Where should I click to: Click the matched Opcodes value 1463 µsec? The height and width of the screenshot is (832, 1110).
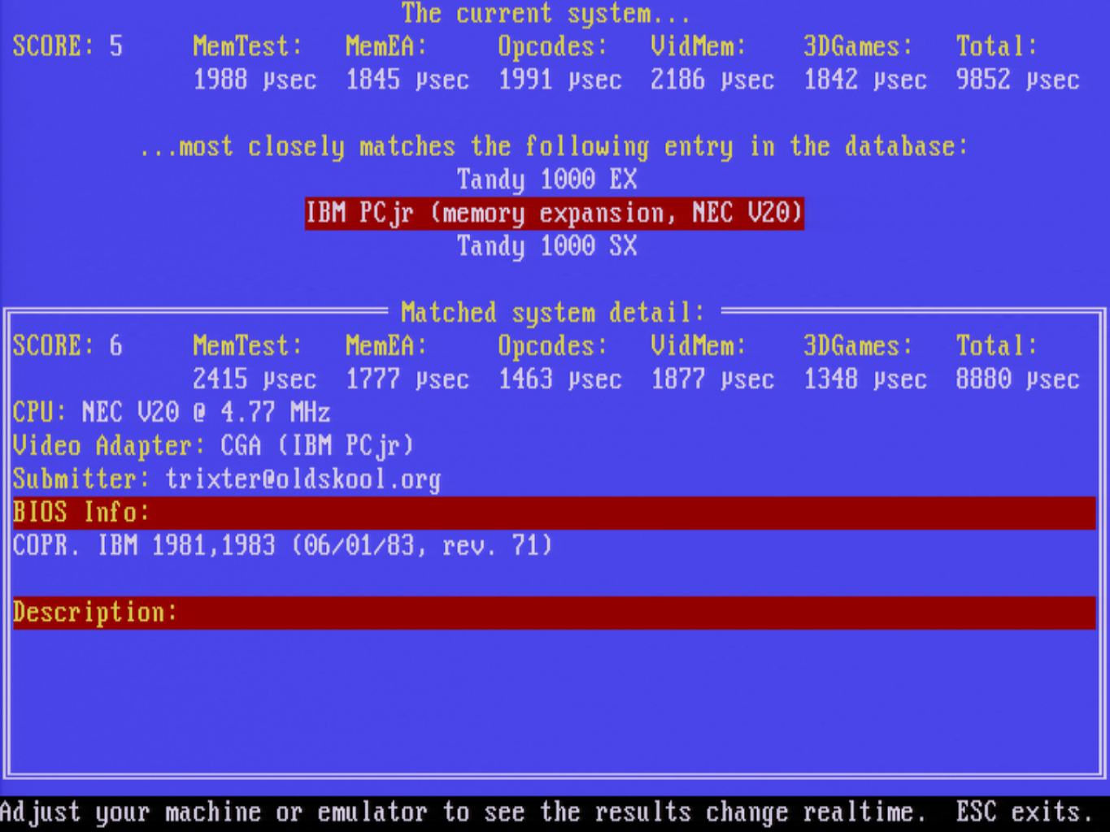tap(560, 379)
